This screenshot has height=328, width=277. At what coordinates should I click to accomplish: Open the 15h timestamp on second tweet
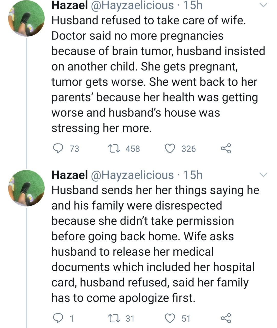(x=193, y=175)
